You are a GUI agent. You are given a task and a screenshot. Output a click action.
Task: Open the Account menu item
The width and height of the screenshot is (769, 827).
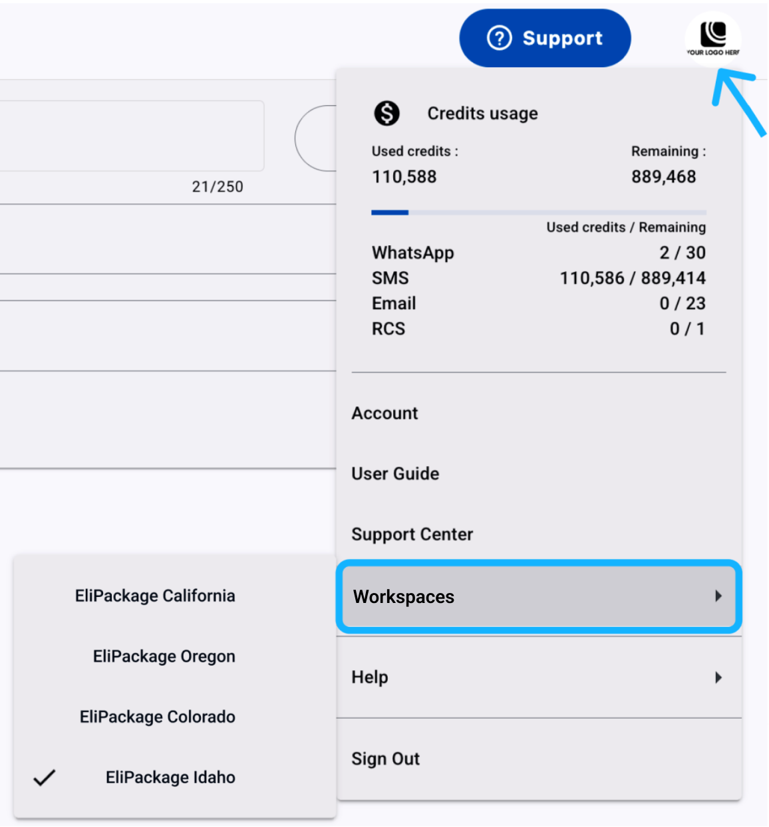pos(539,413)
